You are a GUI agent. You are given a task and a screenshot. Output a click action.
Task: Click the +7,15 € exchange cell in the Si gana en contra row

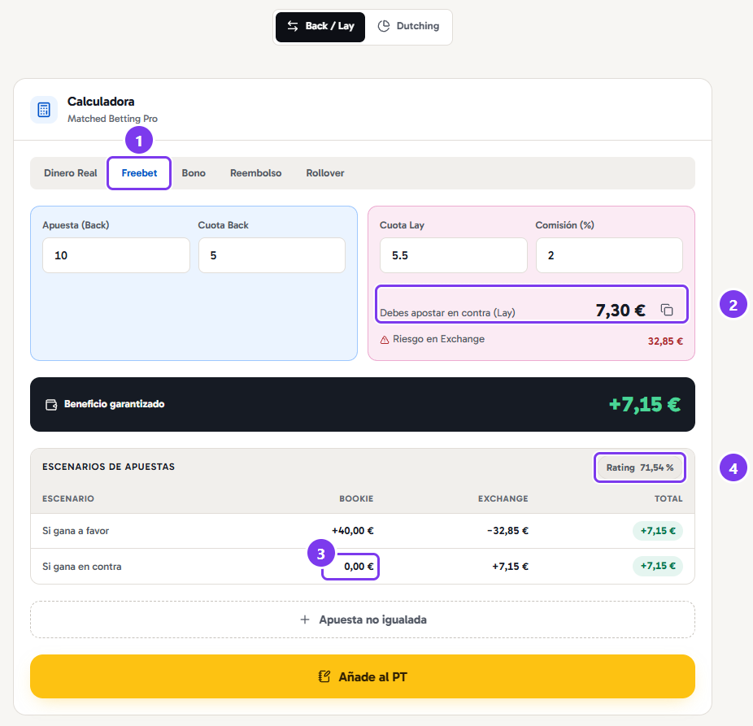tap(510, 567)
